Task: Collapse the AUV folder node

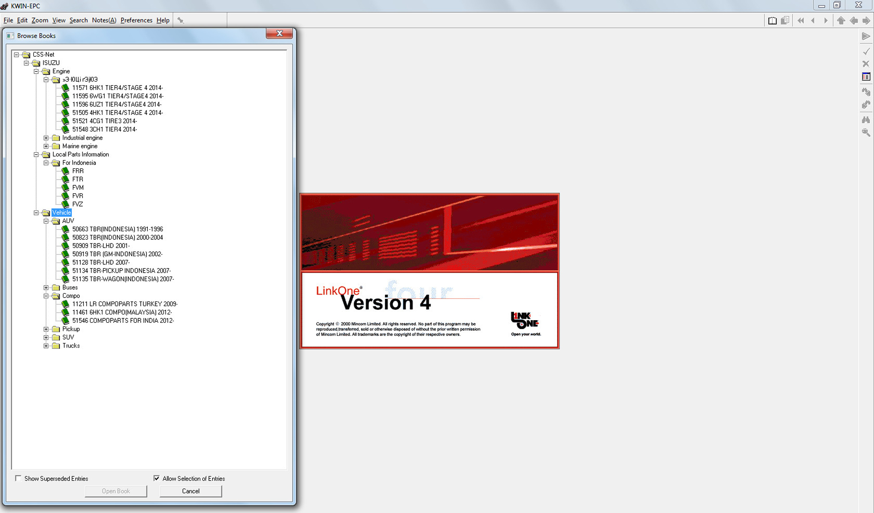Action: [x=46, y=221]
